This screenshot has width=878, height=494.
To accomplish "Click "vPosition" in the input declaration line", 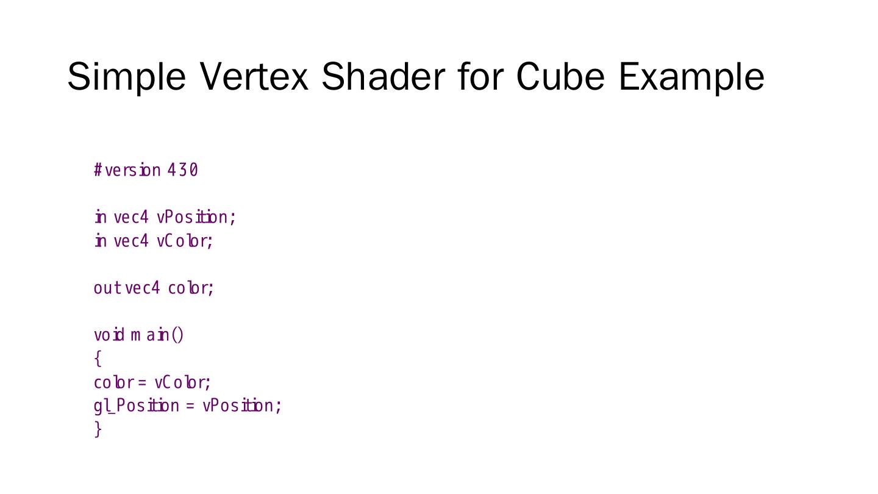I will pos(196,217).
